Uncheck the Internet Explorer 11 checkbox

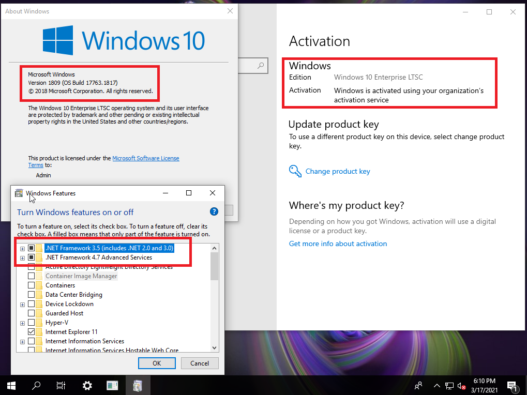[31, 331]
